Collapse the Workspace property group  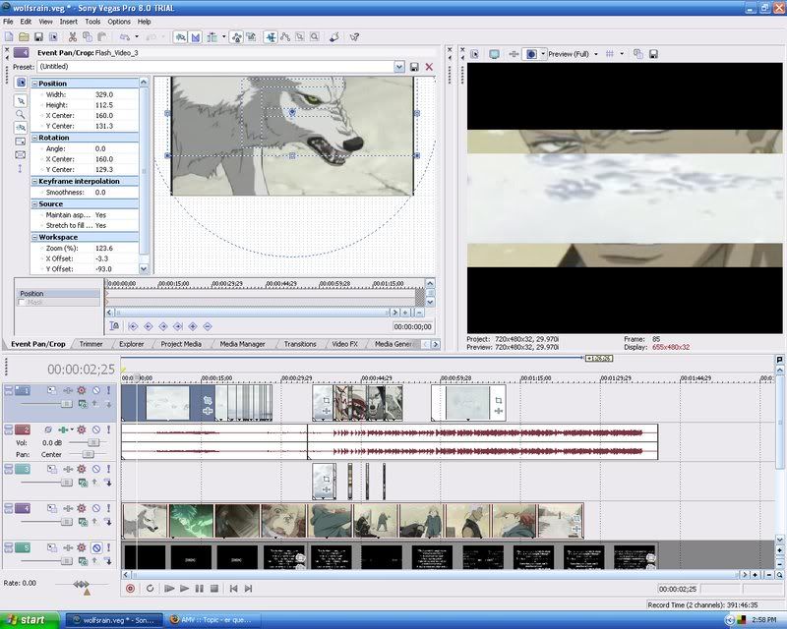pyautogui.click(x=34, y=237)
